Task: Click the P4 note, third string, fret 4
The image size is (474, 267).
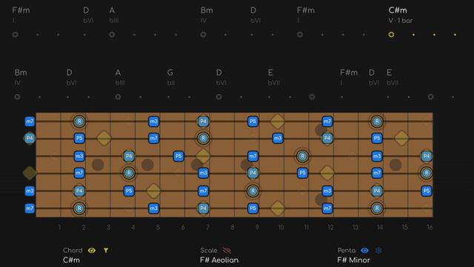Action: tap(129, 156)
